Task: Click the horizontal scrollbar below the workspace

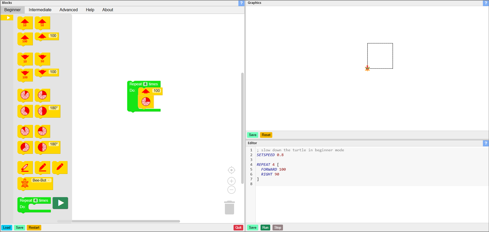Action: click(118, 221)
